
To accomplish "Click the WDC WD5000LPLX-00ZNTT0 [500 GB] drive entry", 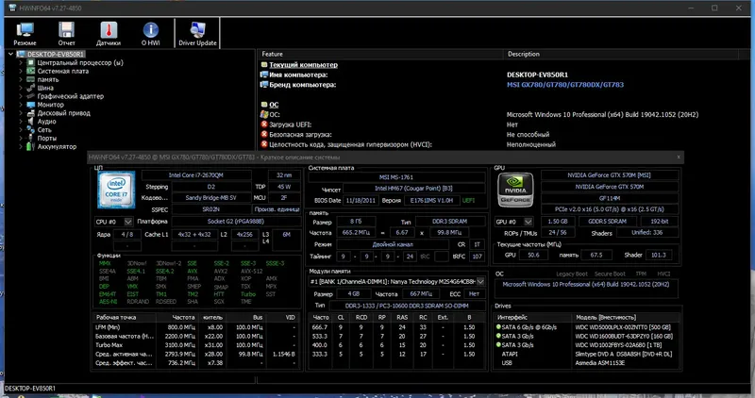I will click(x=624, y=327).
